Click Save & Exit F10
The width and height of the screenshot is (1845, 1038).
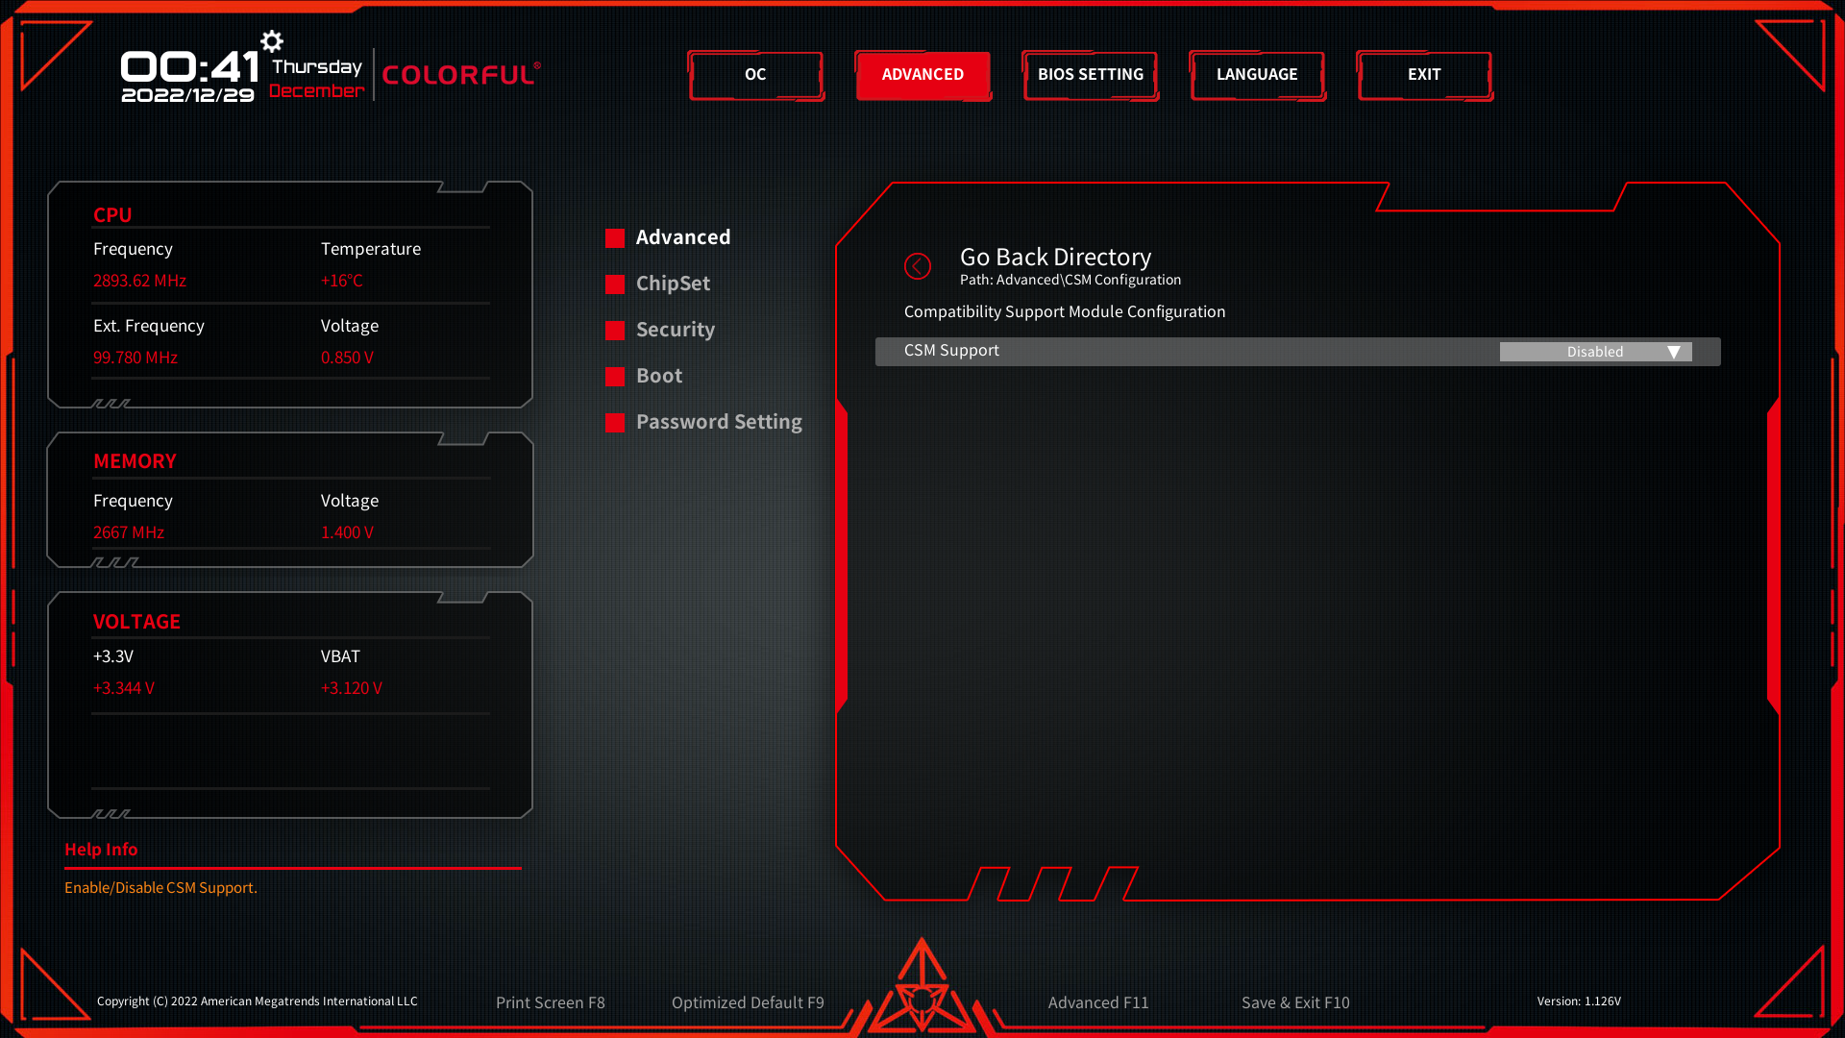click(x=1294, y=1002)
